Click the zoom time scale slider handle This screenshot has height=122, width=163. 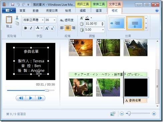click(x=129, y=113)
